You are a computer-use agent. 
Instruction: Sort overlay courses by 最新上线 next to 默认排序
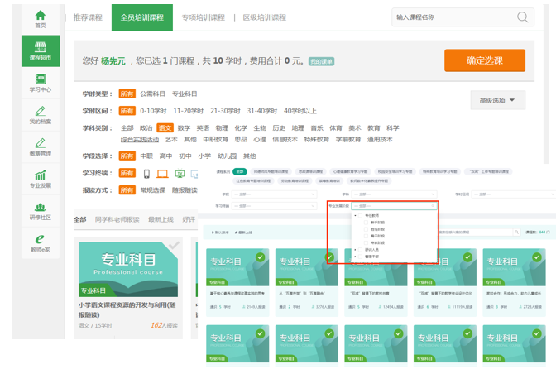tap(243, 233)
